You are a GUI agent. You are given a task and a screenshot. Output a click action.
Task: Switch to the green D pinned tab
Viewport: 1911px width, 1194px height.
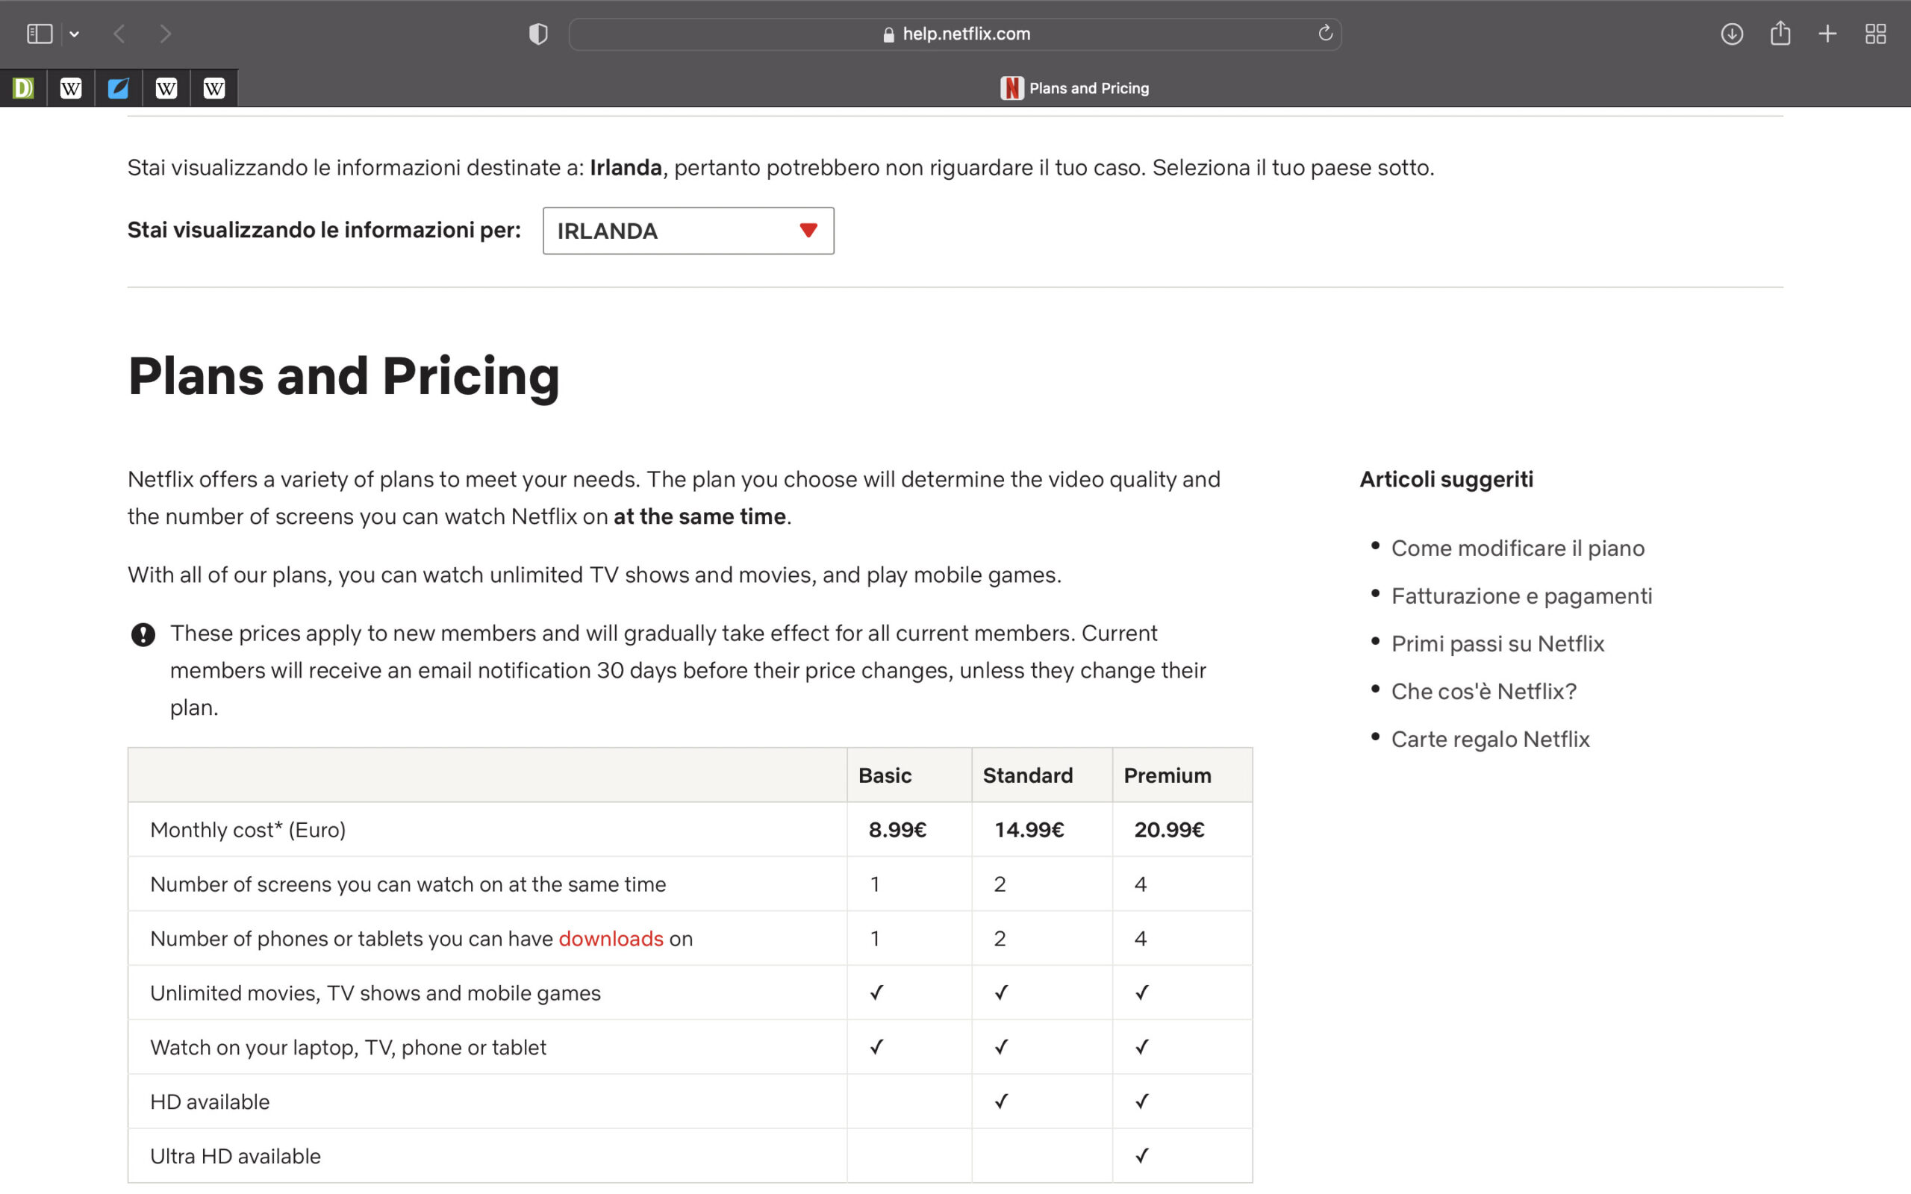24,87
